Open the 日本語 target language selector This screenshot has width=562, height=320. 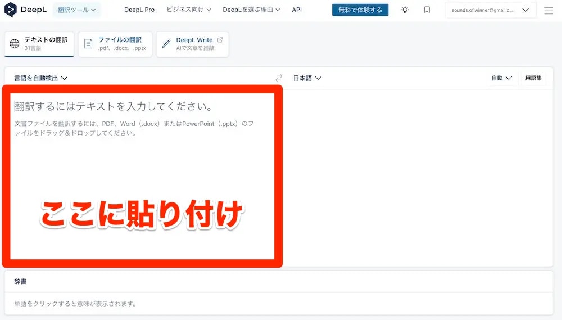click(307, 78)
